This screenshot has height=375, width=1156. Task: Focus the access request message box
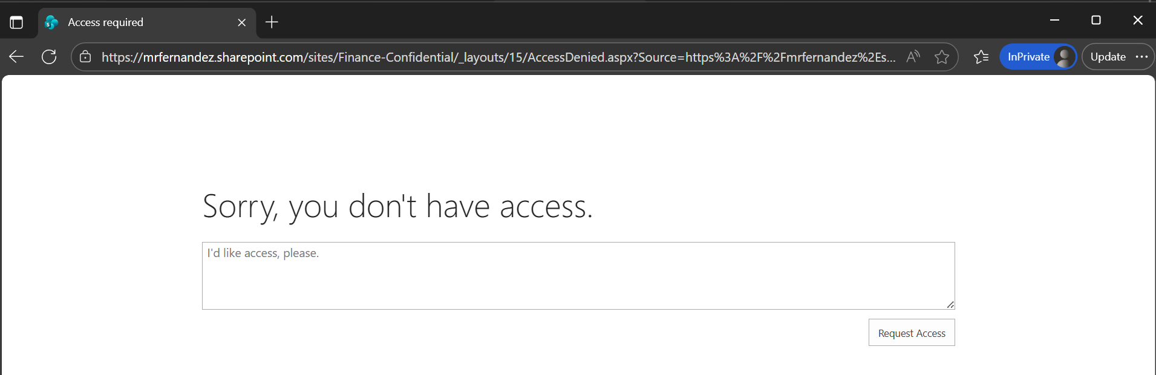pos(578,275)
